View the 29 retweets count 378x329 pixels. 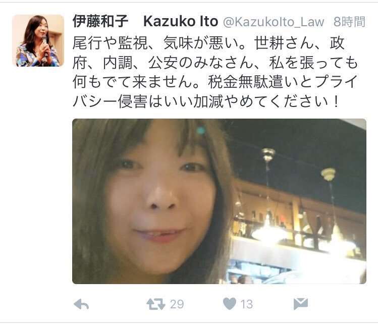(177, 304)
